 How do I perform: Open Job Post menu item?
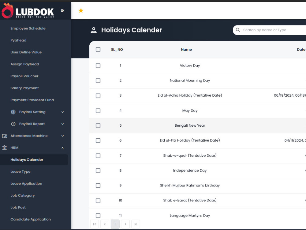[x=18, y=207]
